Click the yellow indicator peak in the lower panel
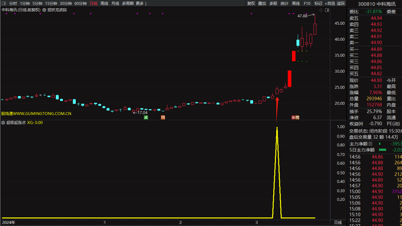 277,128
